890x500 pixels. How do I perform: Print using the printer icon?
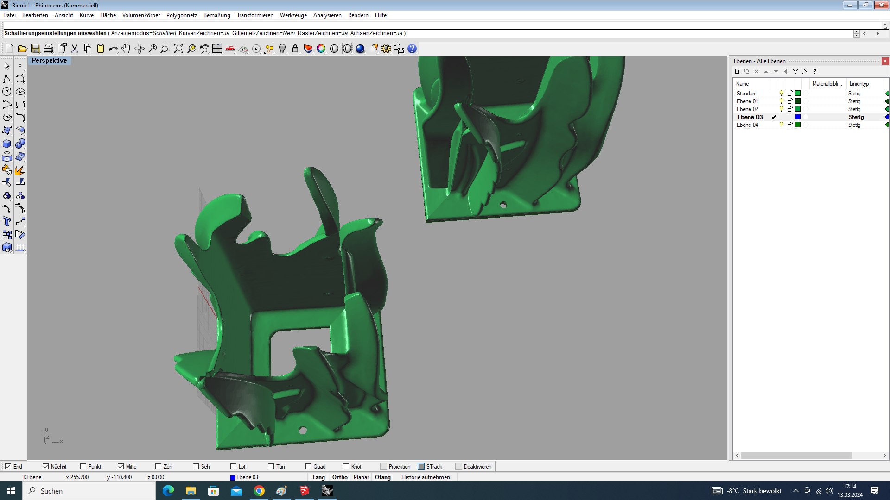48,49
